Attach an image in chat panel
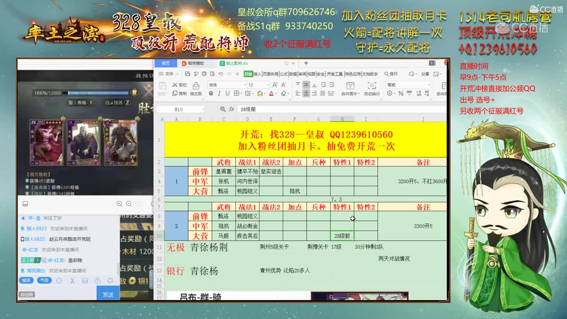 click(x=85, y=280)
